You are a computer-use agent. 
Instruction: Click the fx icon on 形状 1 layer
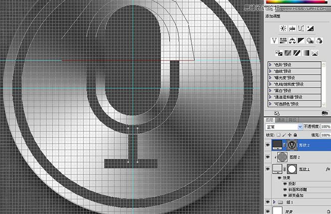328,169
